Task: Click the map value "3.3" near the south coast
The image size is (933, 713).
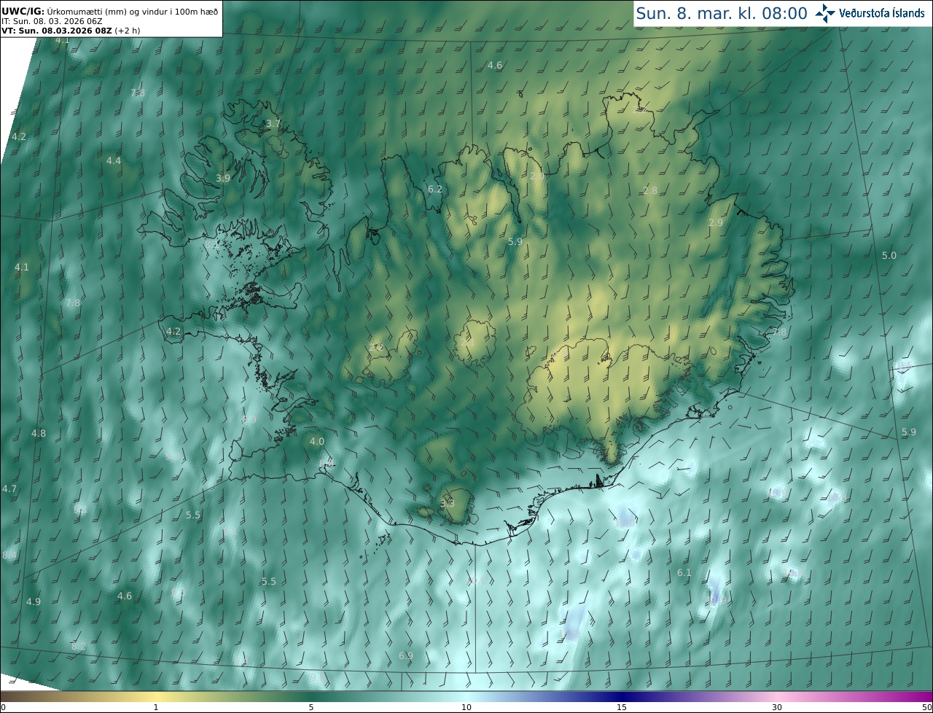Action: (x=448, y=503)
